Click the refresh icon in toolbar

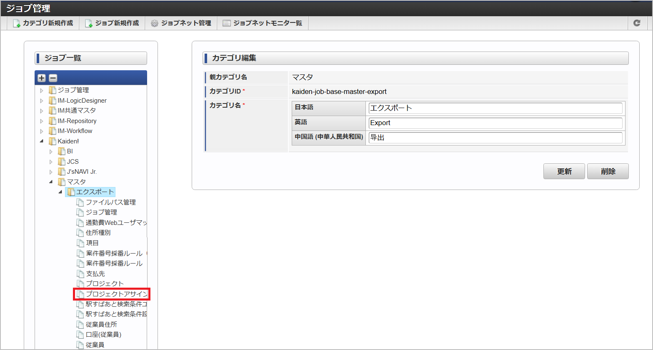[x=637, y=23]
